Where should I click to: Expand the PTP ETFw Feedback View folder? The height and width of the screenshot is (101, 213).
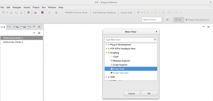106,49
